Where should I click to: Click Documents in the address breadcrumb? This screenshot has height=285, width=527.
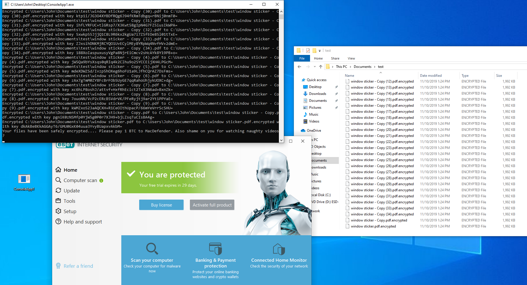coord(362,67)
